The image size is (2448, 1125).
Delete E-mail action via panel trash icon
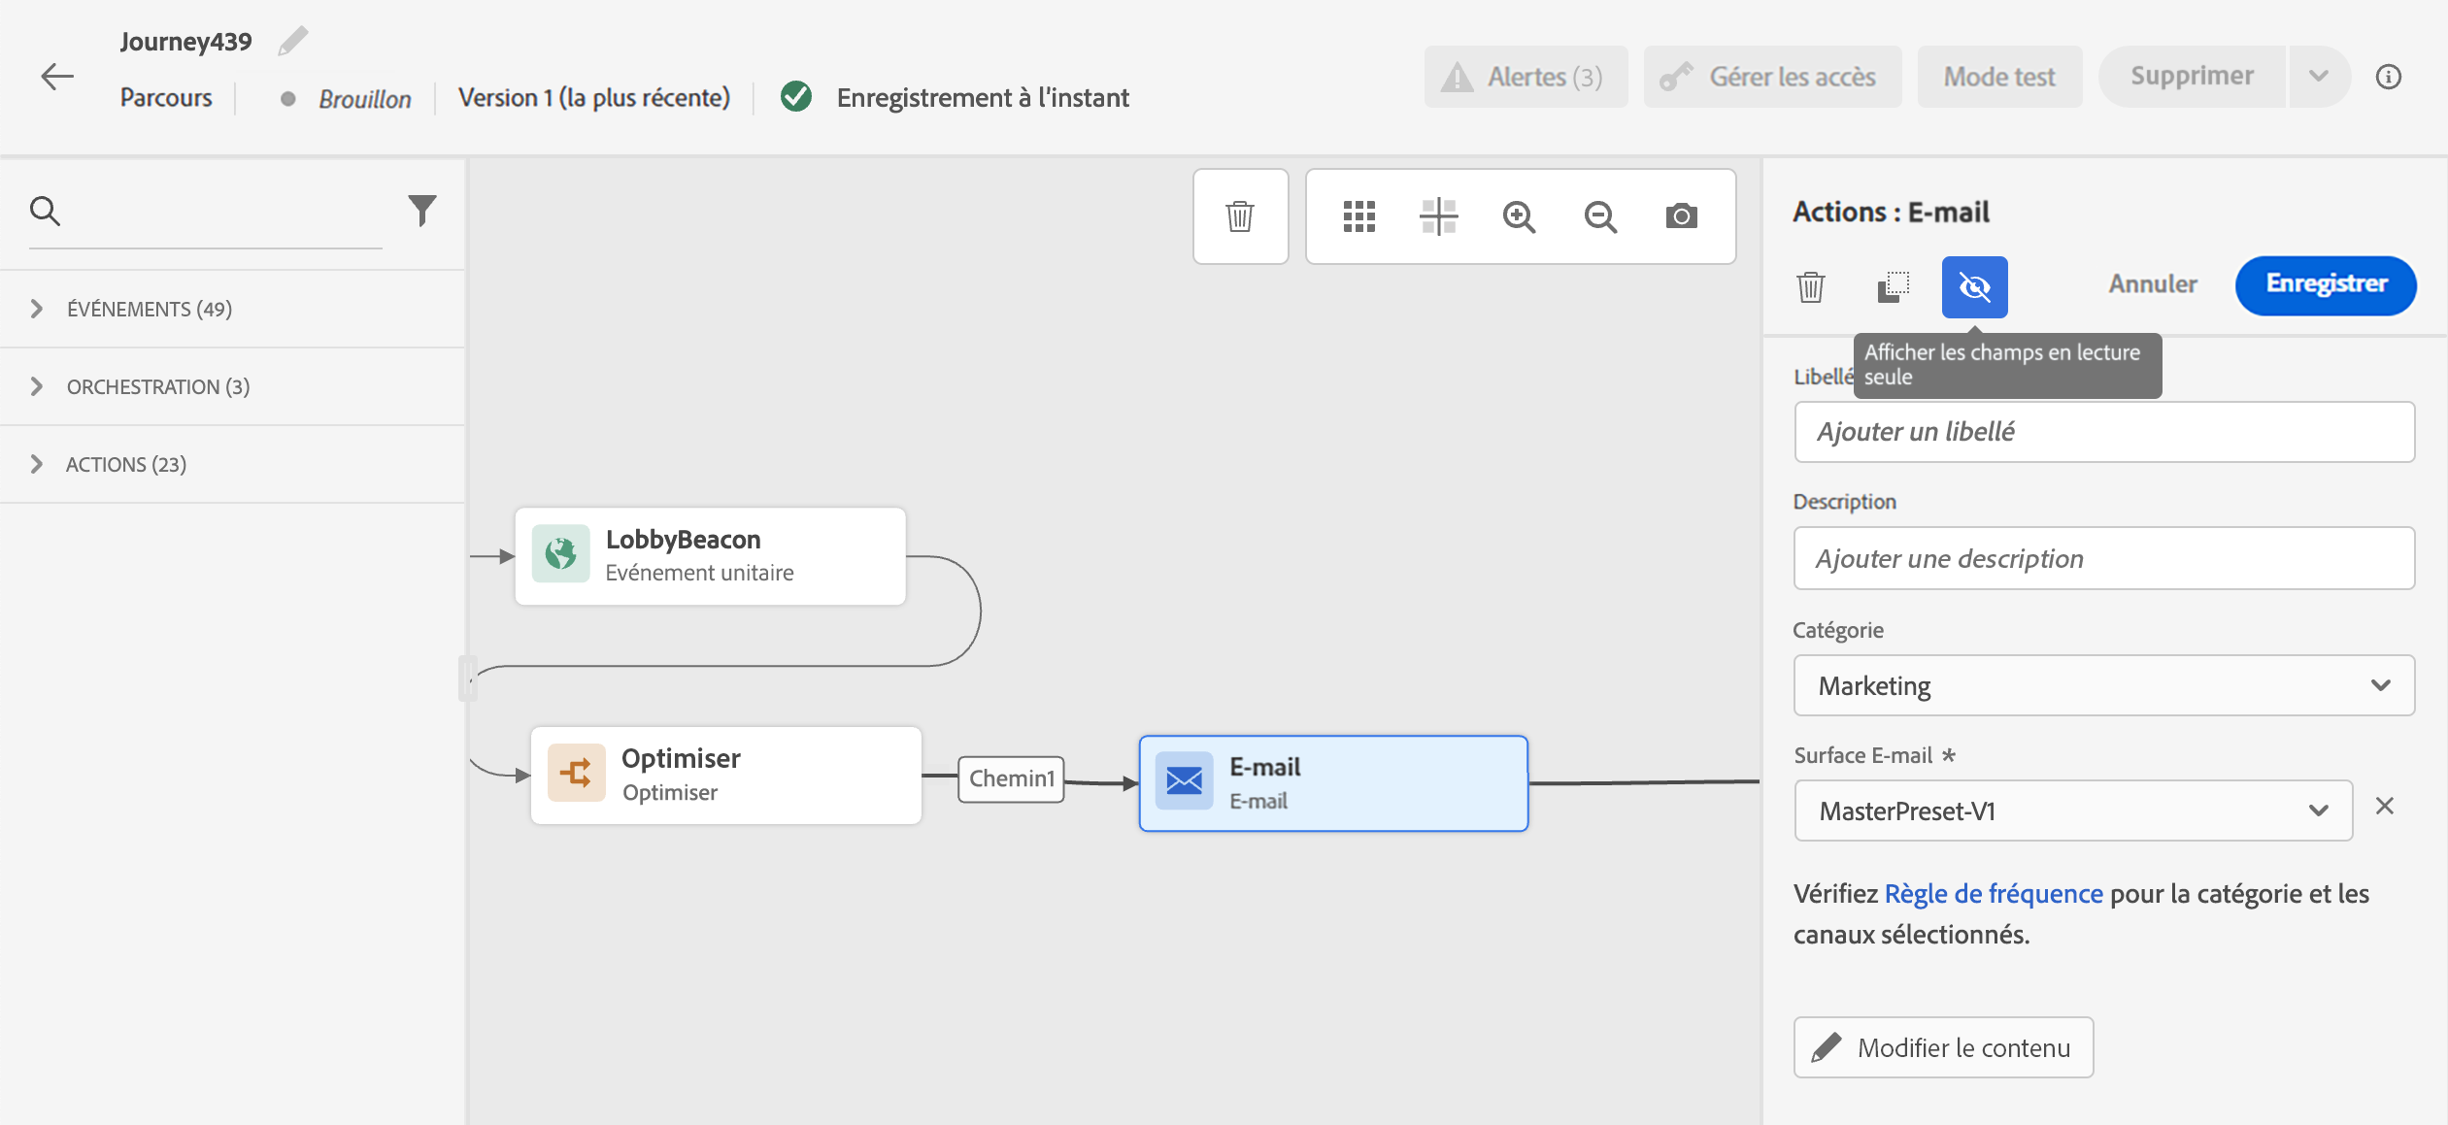(1810, 287)
